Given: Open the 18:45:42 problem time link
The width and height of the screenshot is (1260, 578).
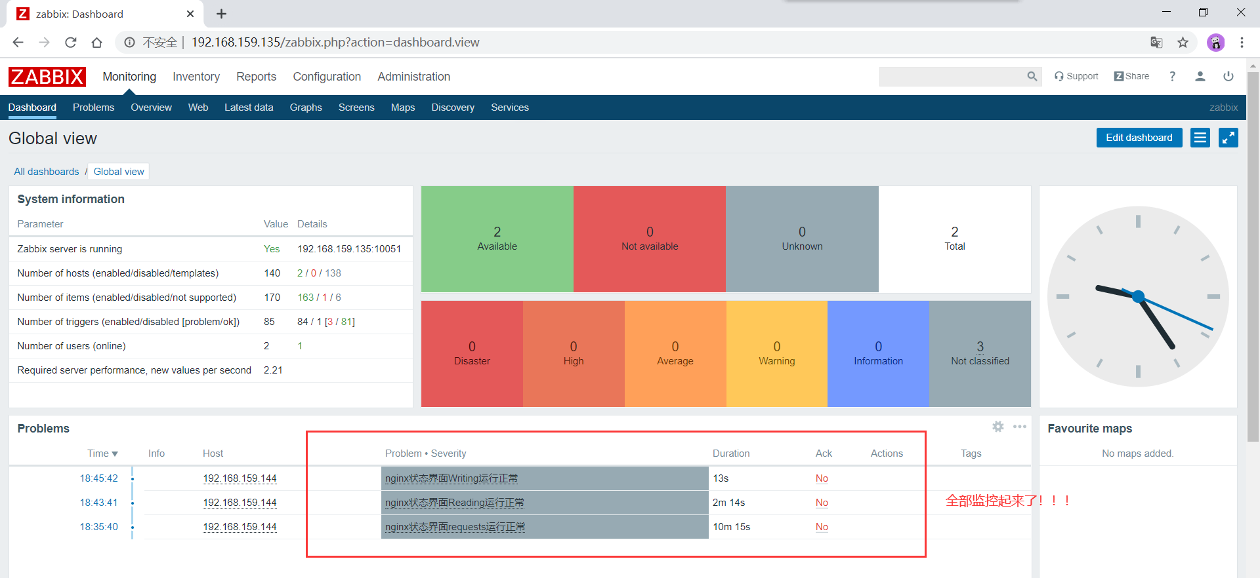Looking at the screenshot, I should coord(99,478).
